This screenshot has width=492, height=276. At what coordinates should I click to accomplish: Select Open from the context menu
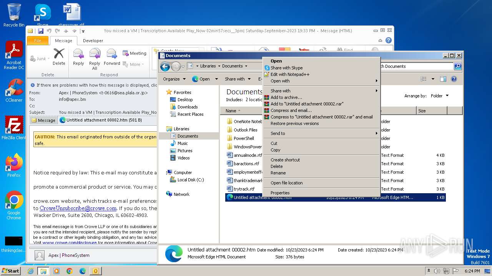click(x=321, y=61)
